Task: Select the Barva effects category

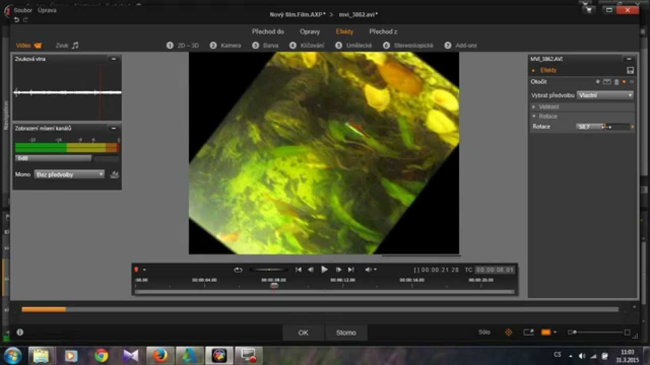Action: 266,46
